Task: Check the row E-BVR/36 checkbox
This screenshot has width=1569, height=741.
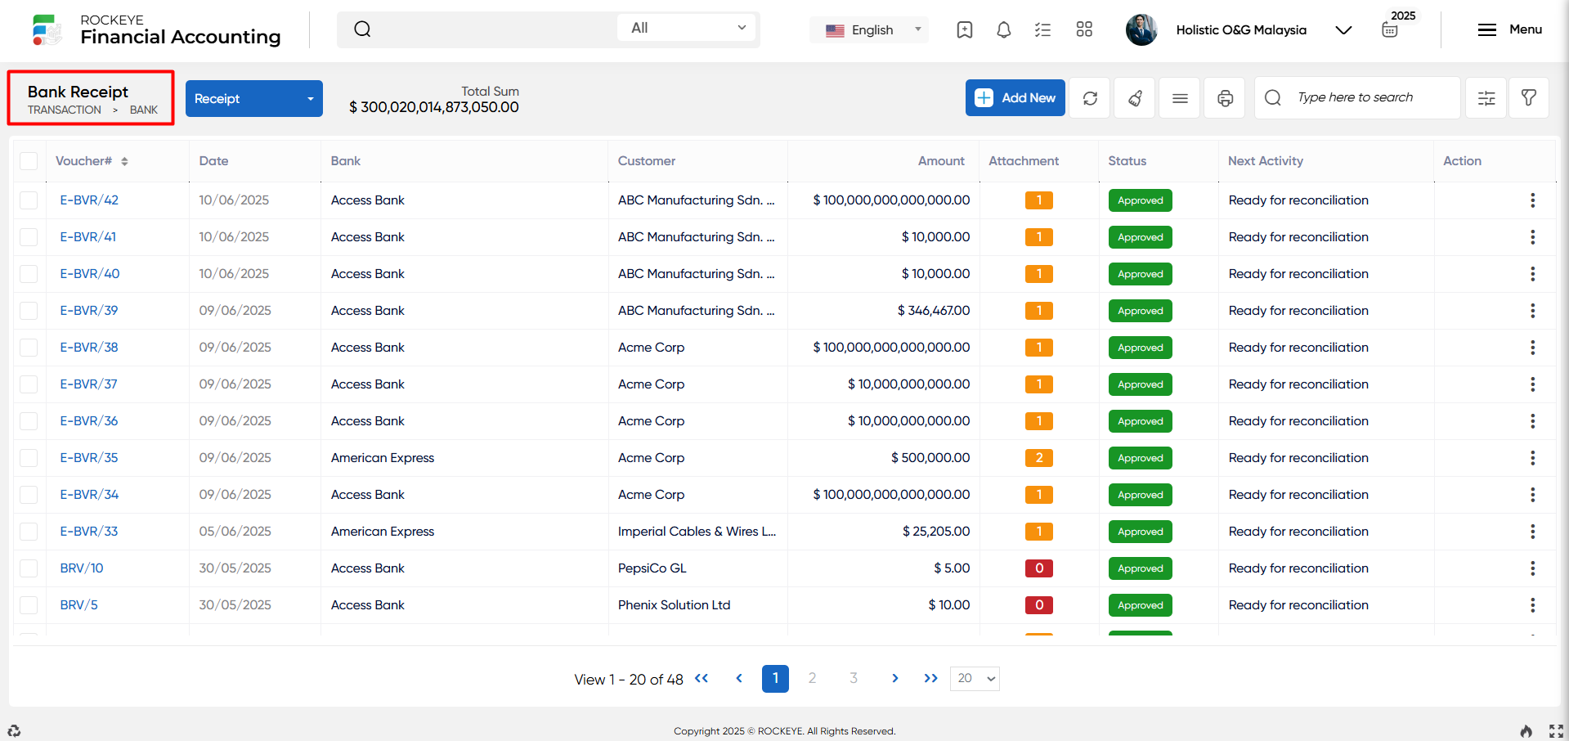Action: [29, 421]
